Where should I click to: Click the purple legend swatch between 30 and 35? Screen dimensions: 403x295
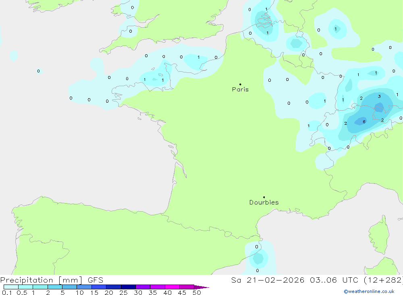click(x=143, y=287)
